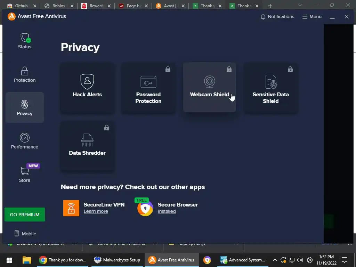Click the Privacy page heading
356x267 pixels.
click(x=80, y=47)
